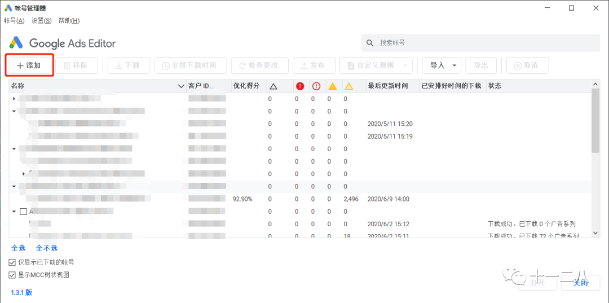Click the Google Ads Editor logo
Viewport: 609px width, 303px height.
pos(63,43)
